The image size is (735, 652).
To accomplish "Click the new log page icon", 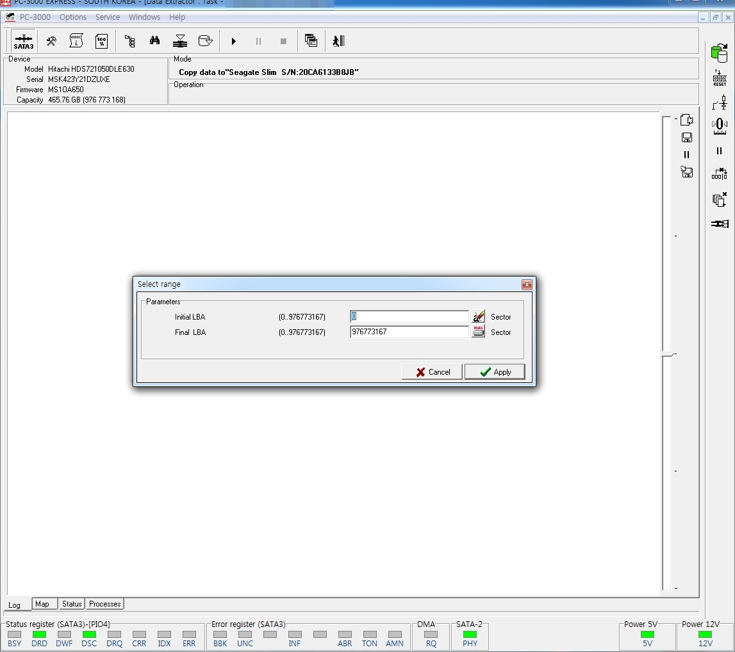I will (x=687, y=120).
